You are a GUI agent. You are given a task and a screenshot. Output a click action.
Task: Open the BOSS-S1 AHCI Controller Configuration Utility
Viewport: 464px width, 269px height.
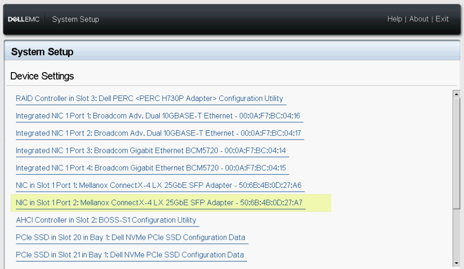tap(106, 220)
